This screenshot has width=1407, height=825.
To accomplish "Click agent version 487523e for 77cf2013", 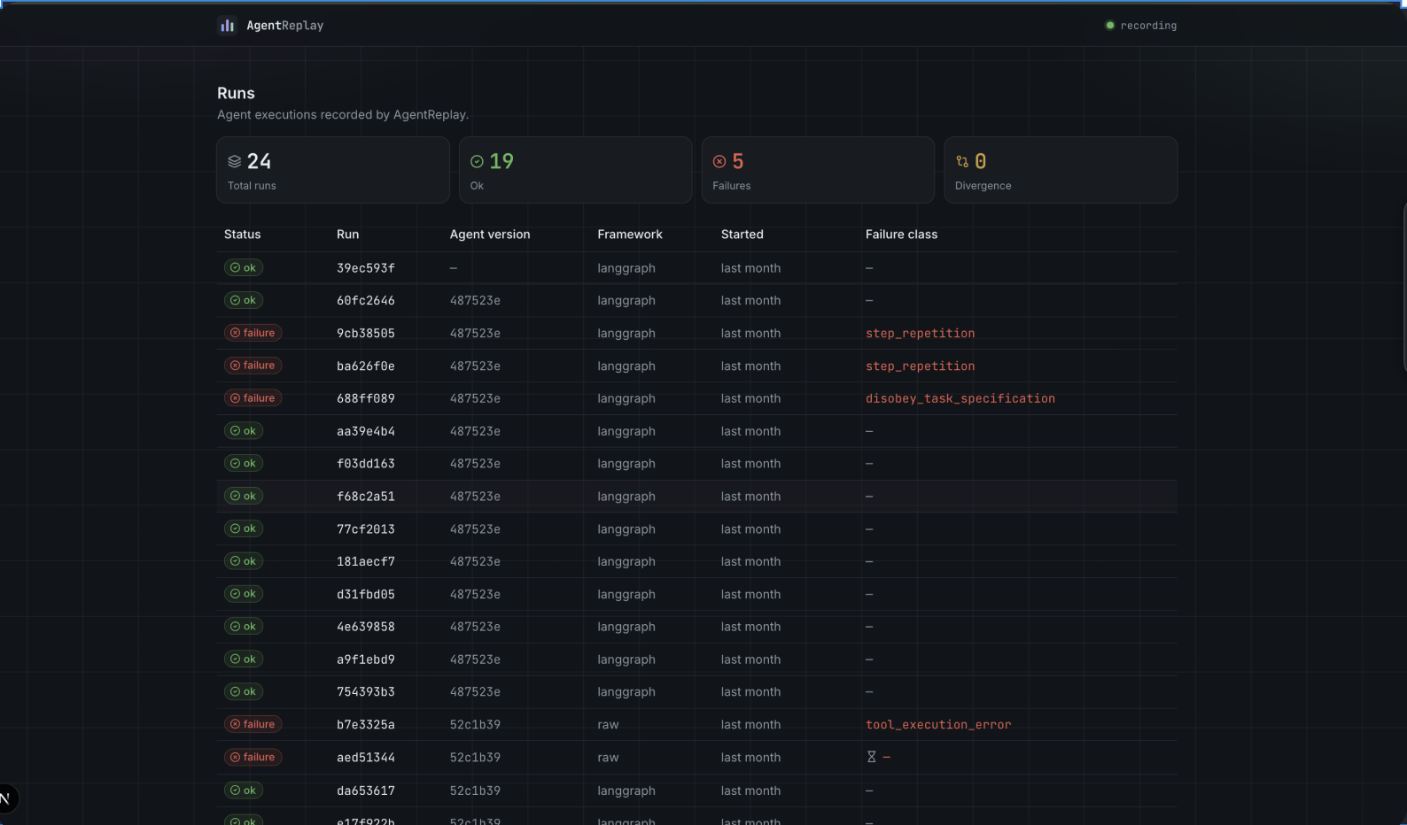I will pyautogui.click(x=475, y=529).
